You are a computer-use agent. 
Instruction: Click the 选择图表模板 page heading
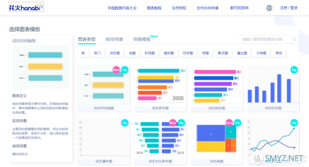pos(25,29)
